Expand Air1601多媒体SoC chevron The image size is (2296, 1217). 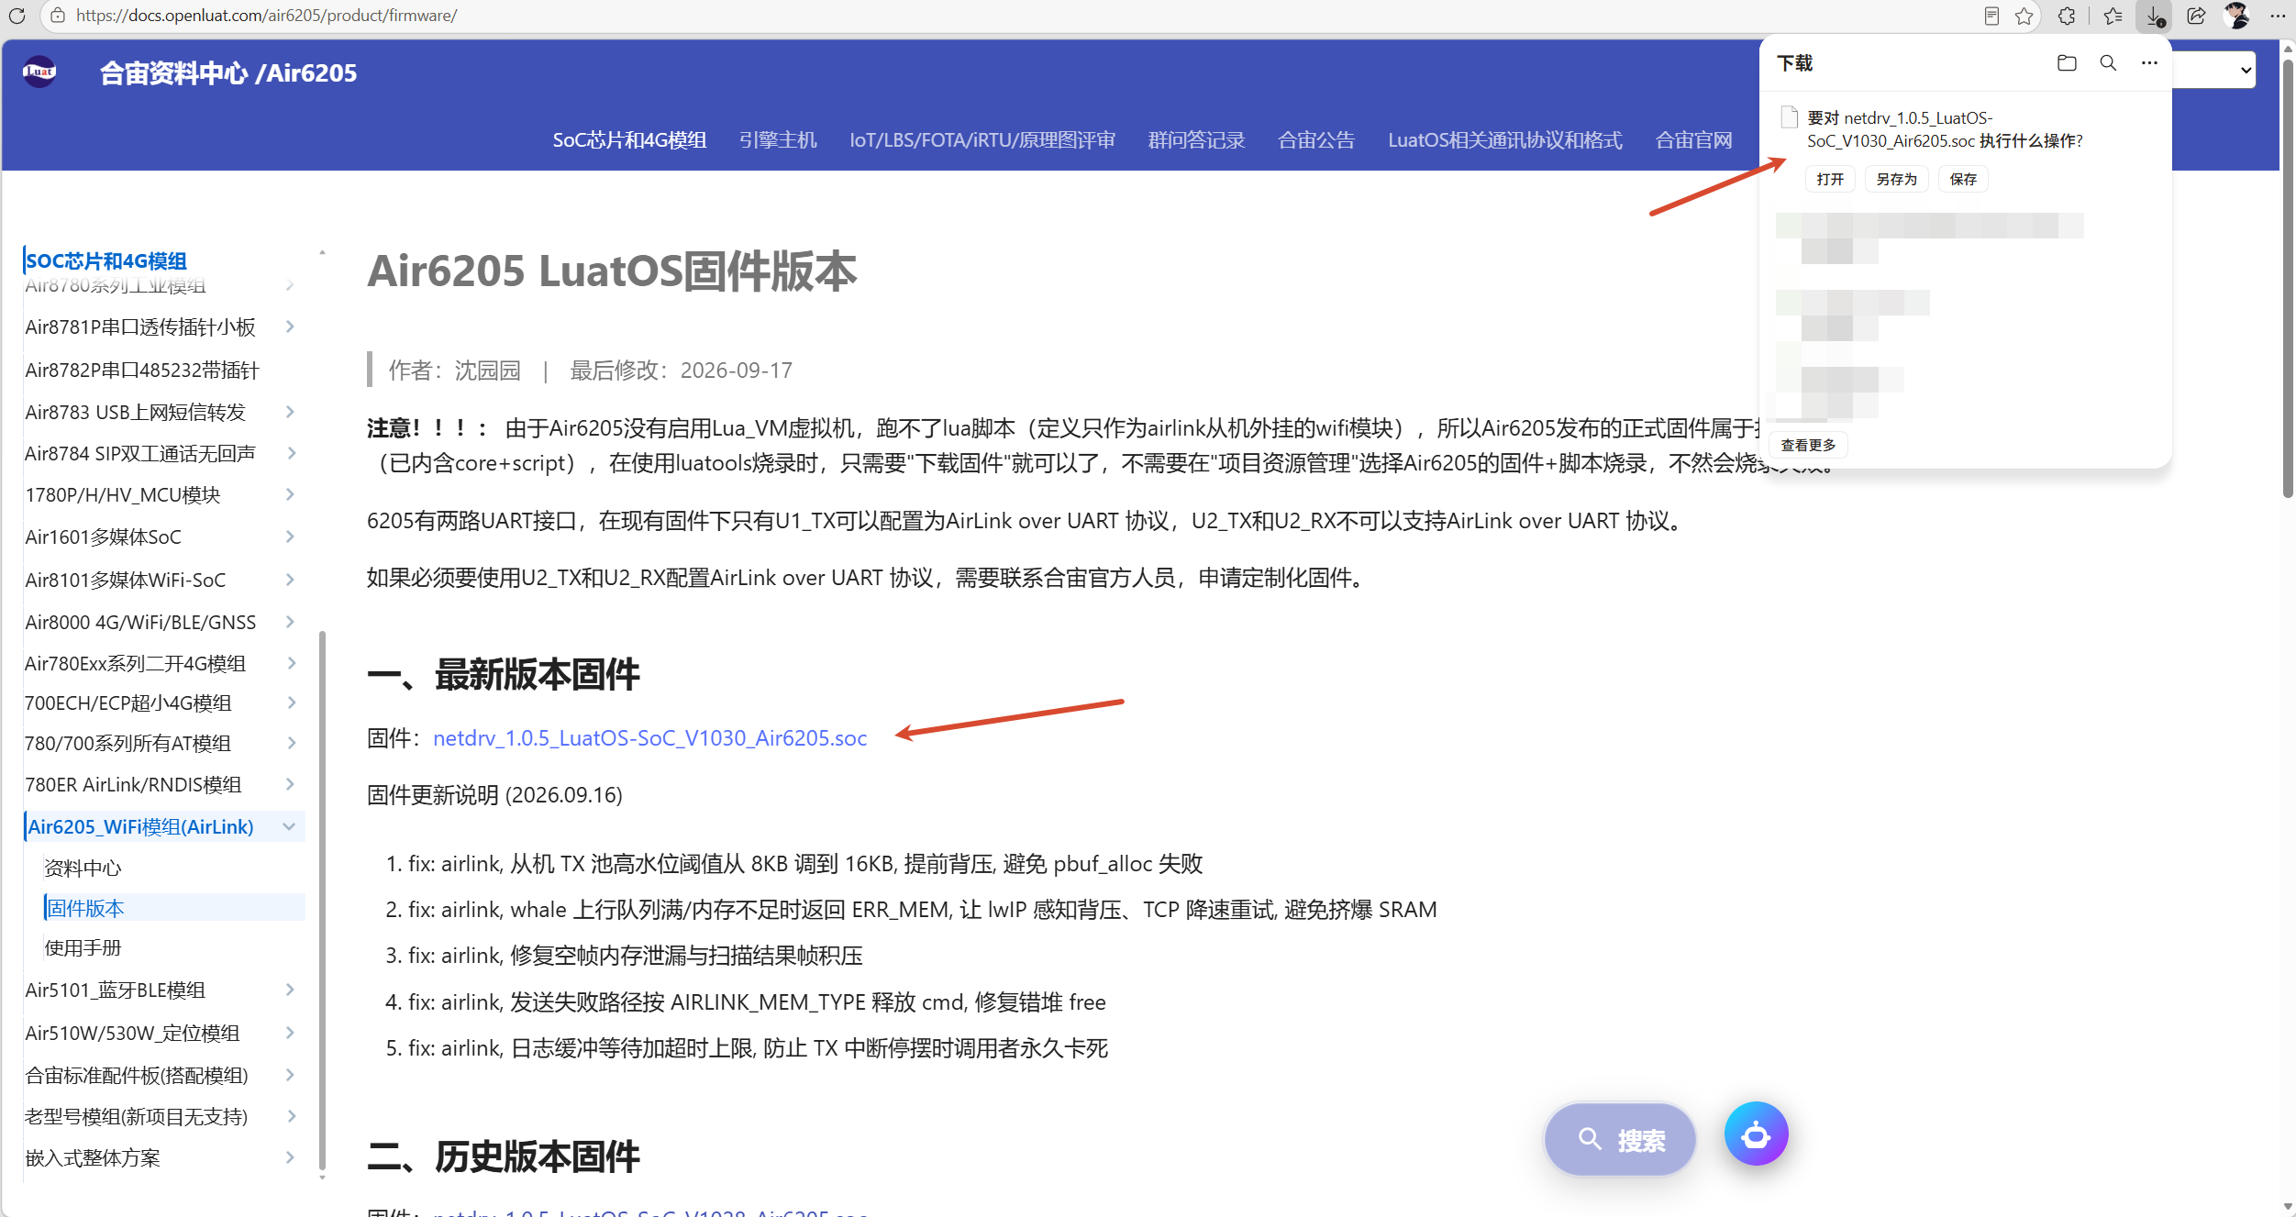(290, 537)
